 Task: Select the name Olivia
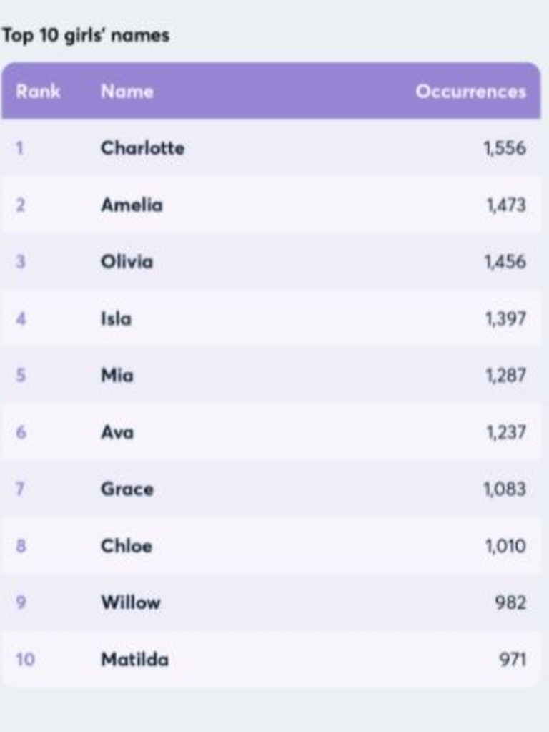pyautogui.click(x=127, y=261)
